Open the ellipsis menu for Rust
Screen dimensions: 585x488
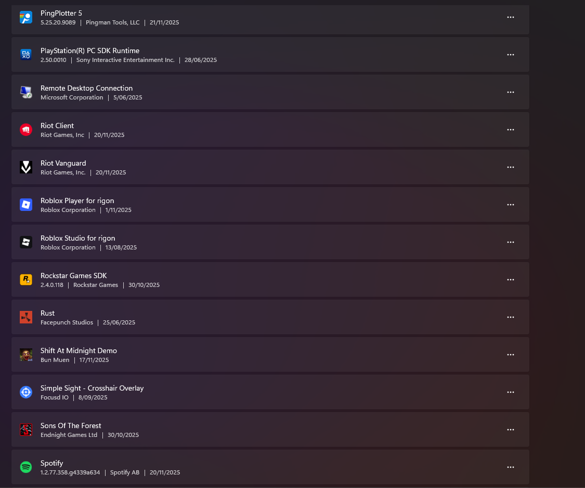(x=511, y=317)
